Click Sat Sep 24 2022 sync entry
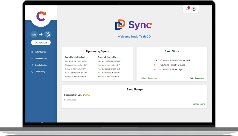Viewport: 238px width, 136px height. click(76, 73)
